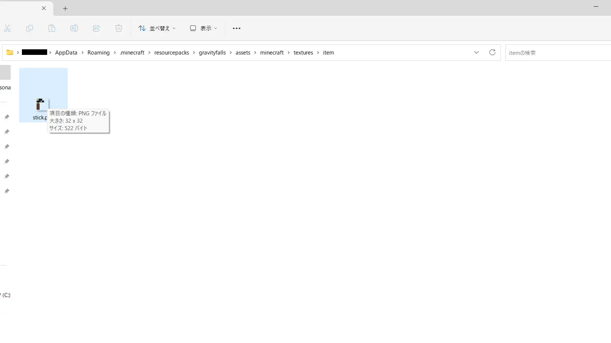Viewport: 611px width, 343px height.
Task: Close the current Explorer tab
Action: pos(44,8)
